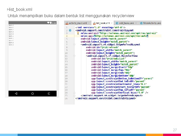181x136 pixels.
Task: Tap the Android recent apps square button
Action: tap(49, 93)
